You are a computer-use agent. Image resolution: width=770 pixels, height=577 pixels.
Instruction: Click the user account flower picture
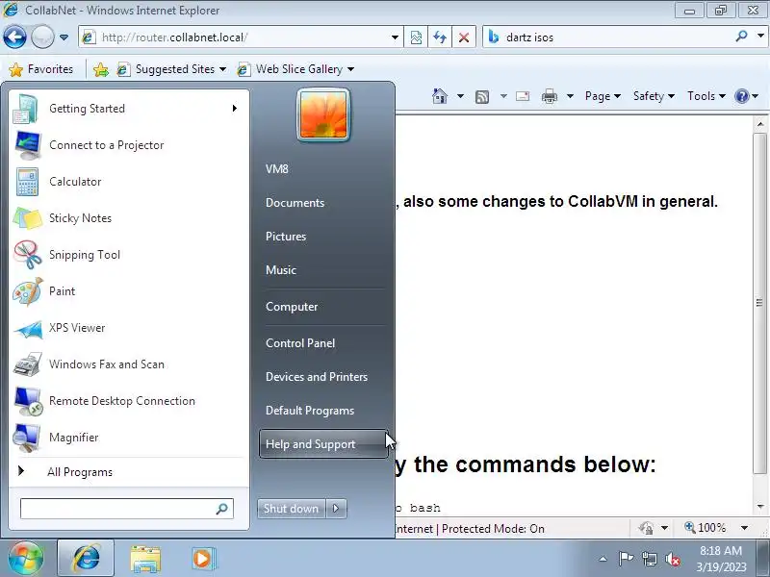323,114
